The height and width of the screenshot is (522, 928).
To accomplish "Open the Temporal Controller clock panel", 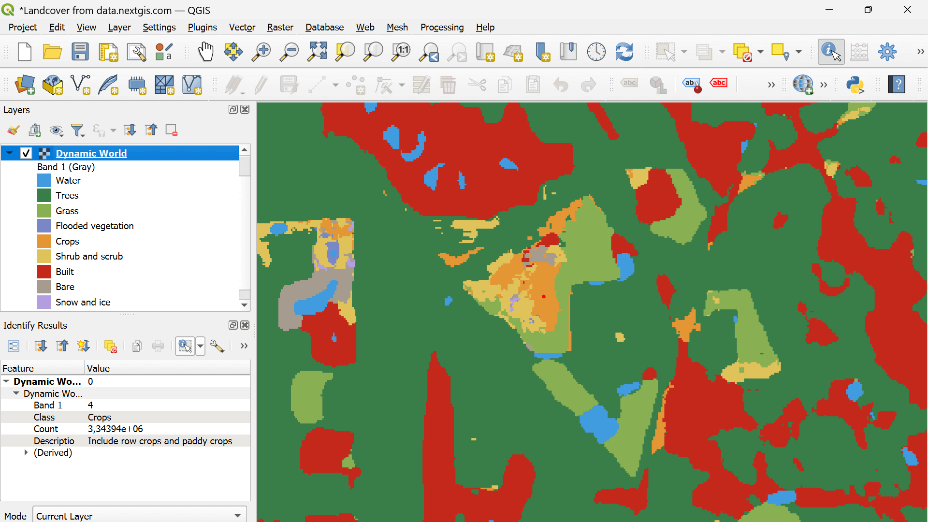I will pos(596,52).
